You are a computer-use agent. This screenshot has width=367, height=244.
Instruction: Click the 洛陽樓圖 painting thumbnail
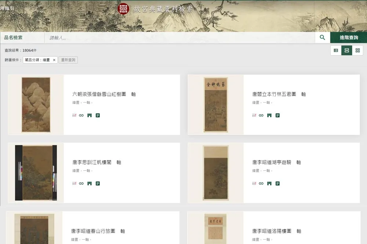[215, 229]
